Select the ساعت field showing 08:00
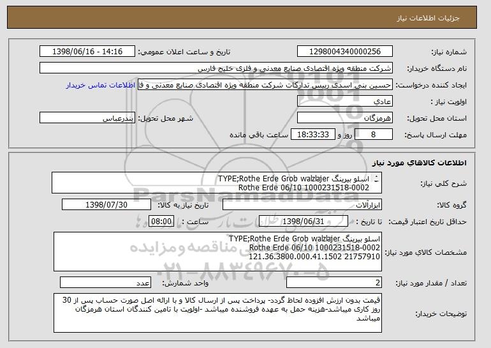Viewport: 491px width, 348px height. (x=161, y=222)
